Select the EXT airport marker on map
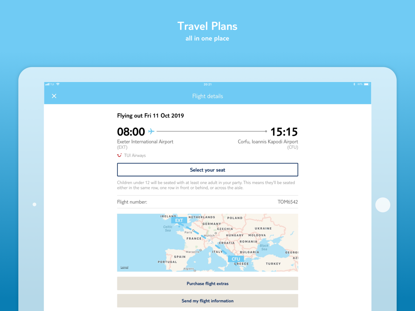 pos(179,220)
